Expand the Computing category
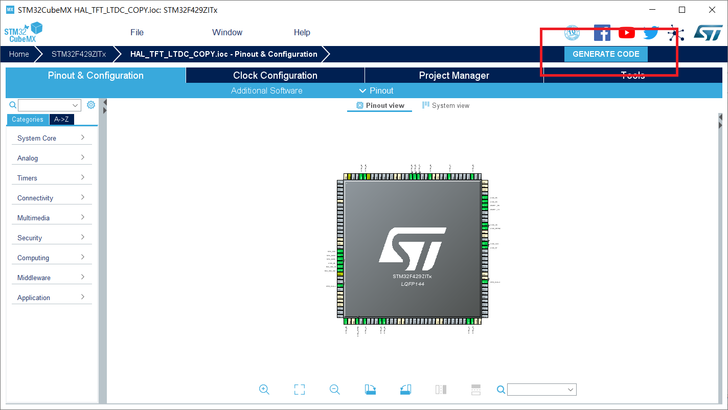The image size is (728, 410). pos(52,258)
